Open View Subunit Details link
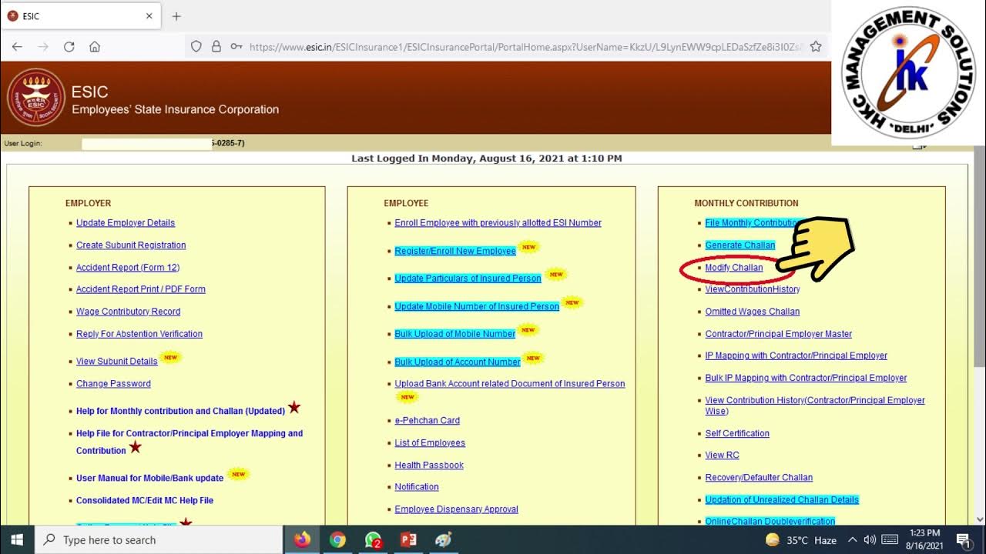Image resolution: width=986 pixels, height=554 pixels. pos(117,362)
